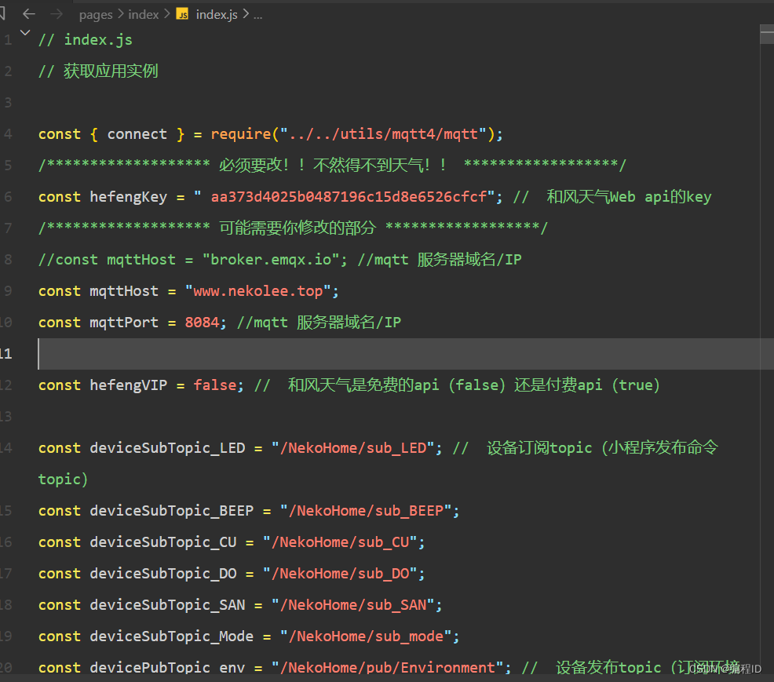Click the '/NekoHome/sub_CU' topic string

coord(340,542)
